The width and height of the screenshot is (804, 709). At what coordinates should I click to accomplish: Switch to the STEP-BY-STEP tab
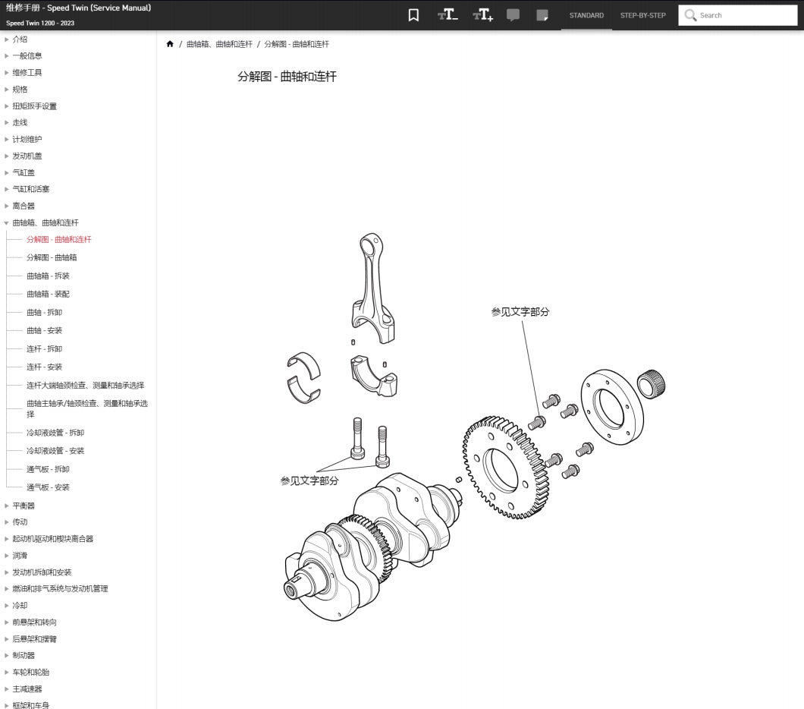coord(642,15)
